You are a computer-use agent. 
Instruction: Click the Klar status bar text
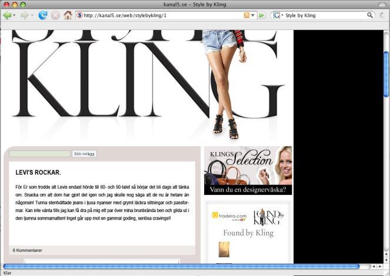point(8,273)
